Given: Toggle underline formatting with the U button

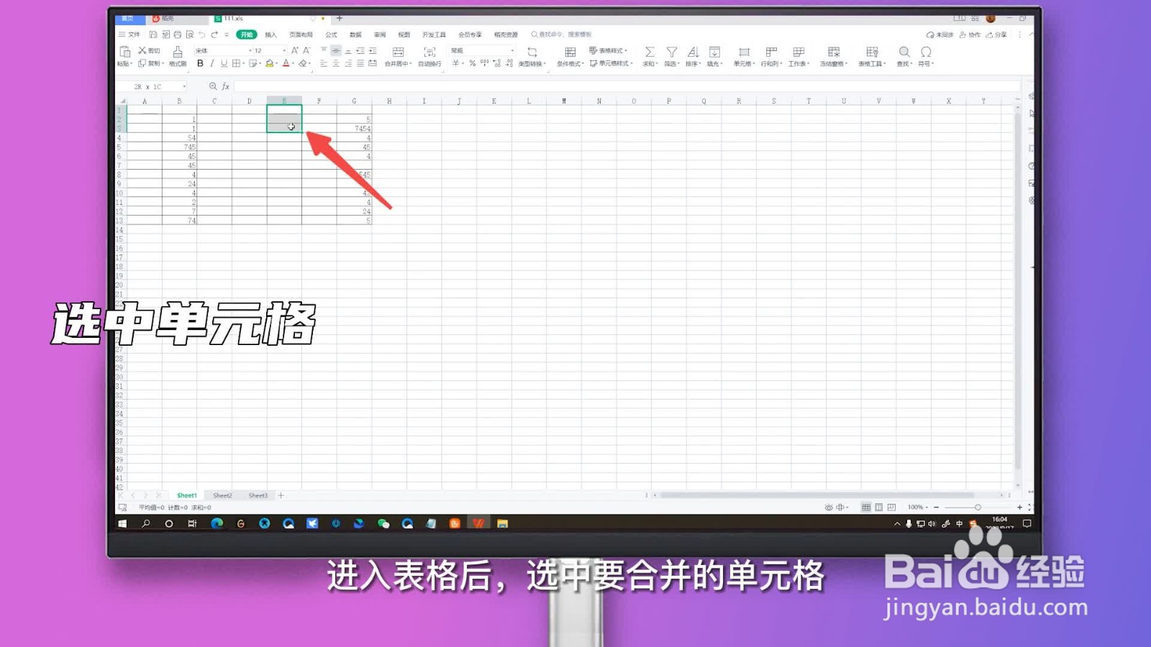Looking at the screenshot, I should tap(223, 63).
